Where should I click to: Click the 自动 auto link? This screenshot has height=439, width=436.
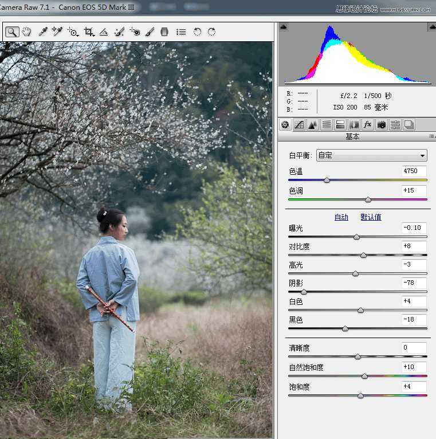click(341, 217)
